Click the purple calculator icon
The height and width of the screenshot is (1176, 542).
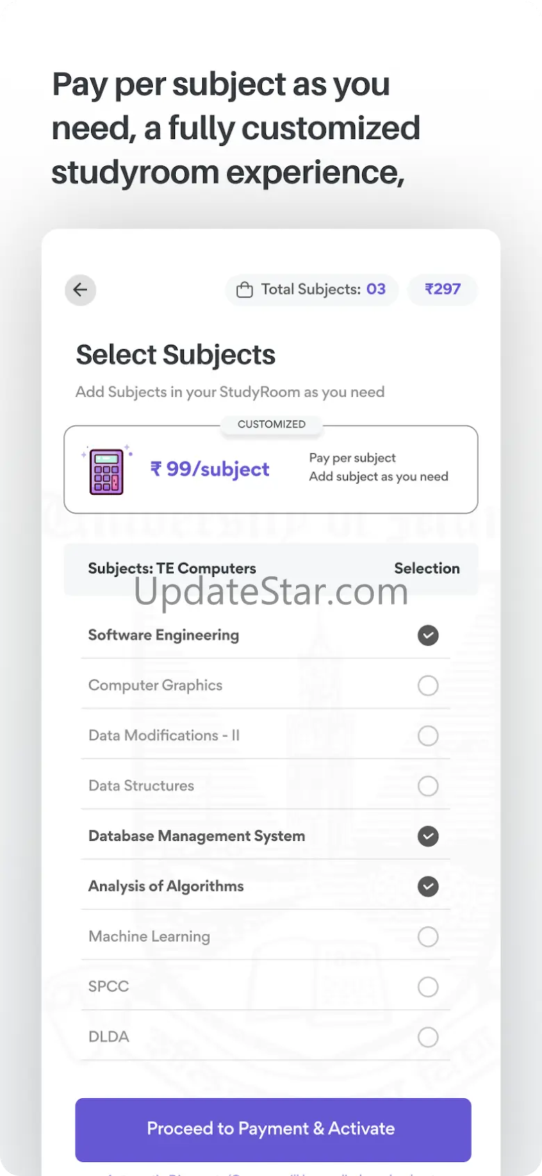tap(106, 471)
